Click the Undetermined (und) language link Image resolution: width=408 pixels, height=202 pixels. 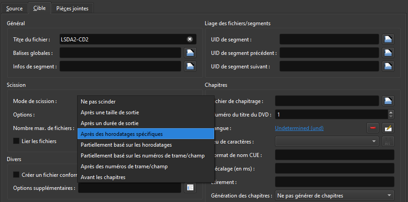[299, 128]
